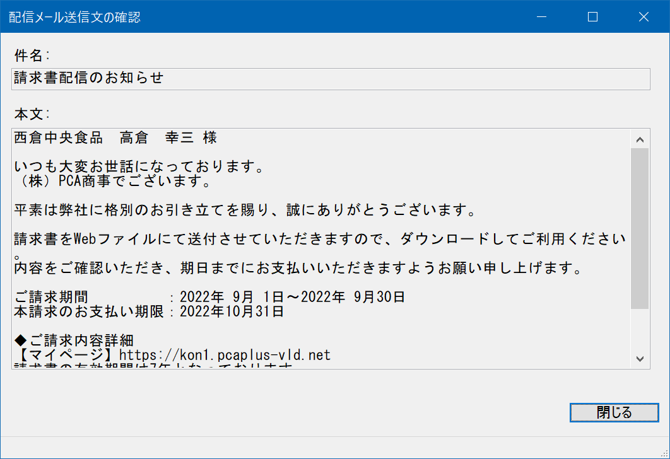Click the window resize grip in corner
Image resolution: width=670 pixels, height=459 pixels.
pyautogui.click(x=664, y=453)
